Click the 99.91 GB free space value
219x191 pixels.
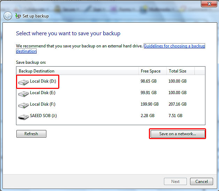coord(149,93)
